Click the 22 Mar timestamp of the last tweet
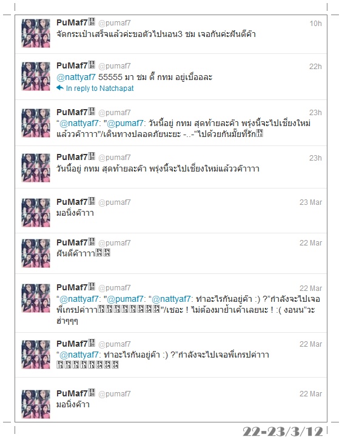 pyautogui.click(x=310, y=394)
